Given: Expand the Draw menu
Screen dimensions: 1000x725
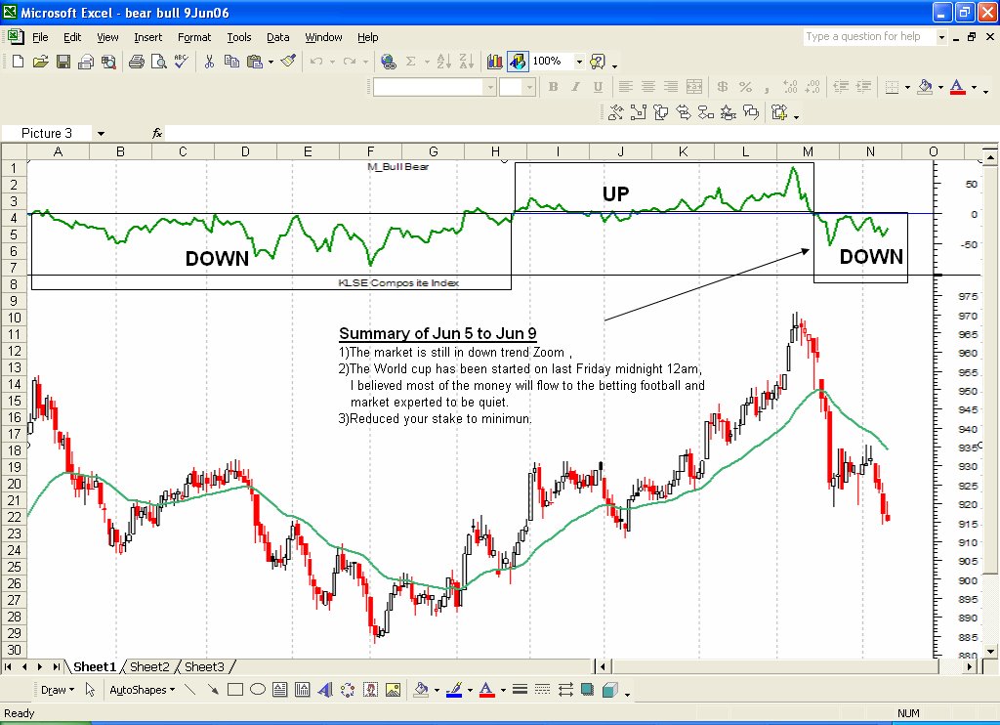Looking at the screenshot, I should click(58, 690).
